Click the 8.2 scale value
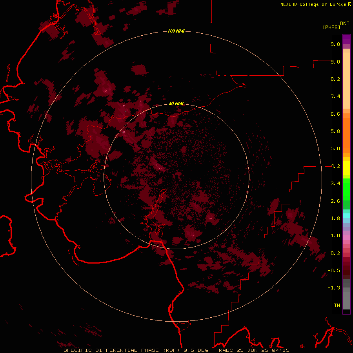 pyautogui.click(x=335, y=79)
